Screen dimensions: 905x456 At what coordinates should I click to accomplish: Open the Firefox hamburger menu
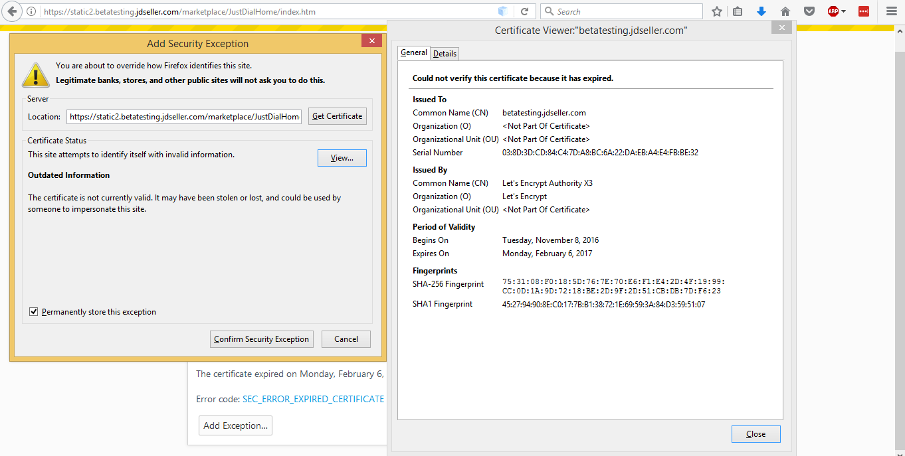point(892,11)
